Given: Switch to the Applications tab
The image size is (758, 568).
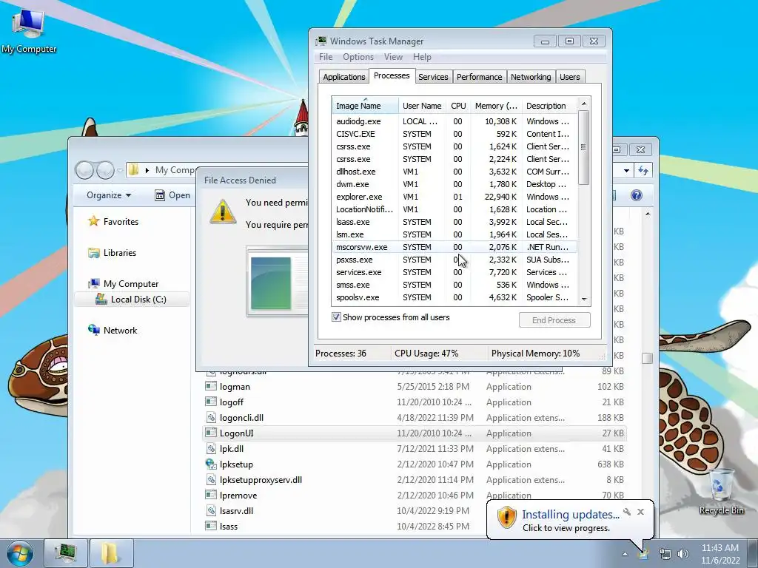Looking at the screenshot, I should 343,77.
